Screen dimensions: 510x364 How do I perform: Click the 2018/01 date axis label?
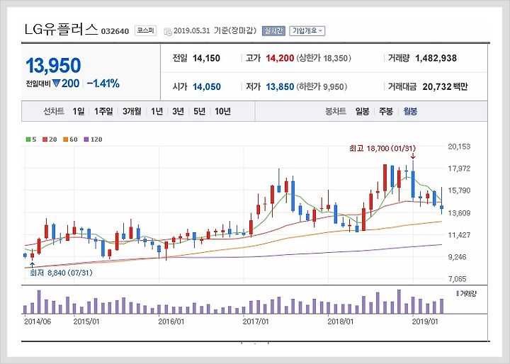[340, 322]
